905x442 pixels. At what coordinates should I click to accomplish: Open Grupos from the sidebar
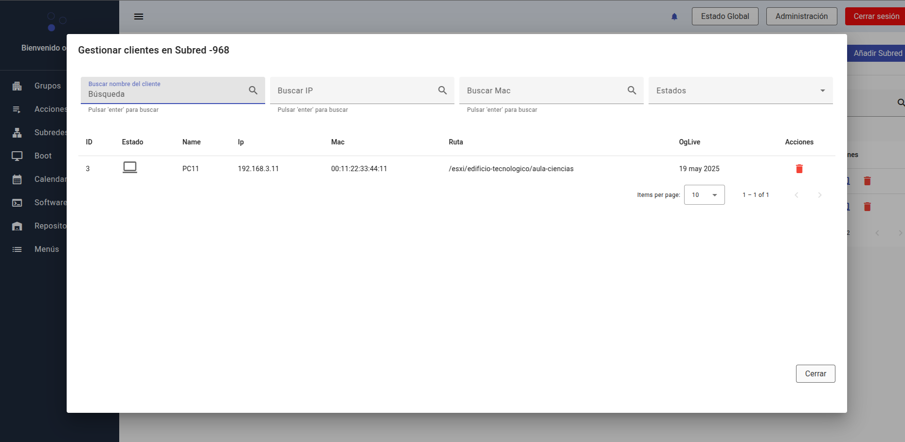[47, 86]
